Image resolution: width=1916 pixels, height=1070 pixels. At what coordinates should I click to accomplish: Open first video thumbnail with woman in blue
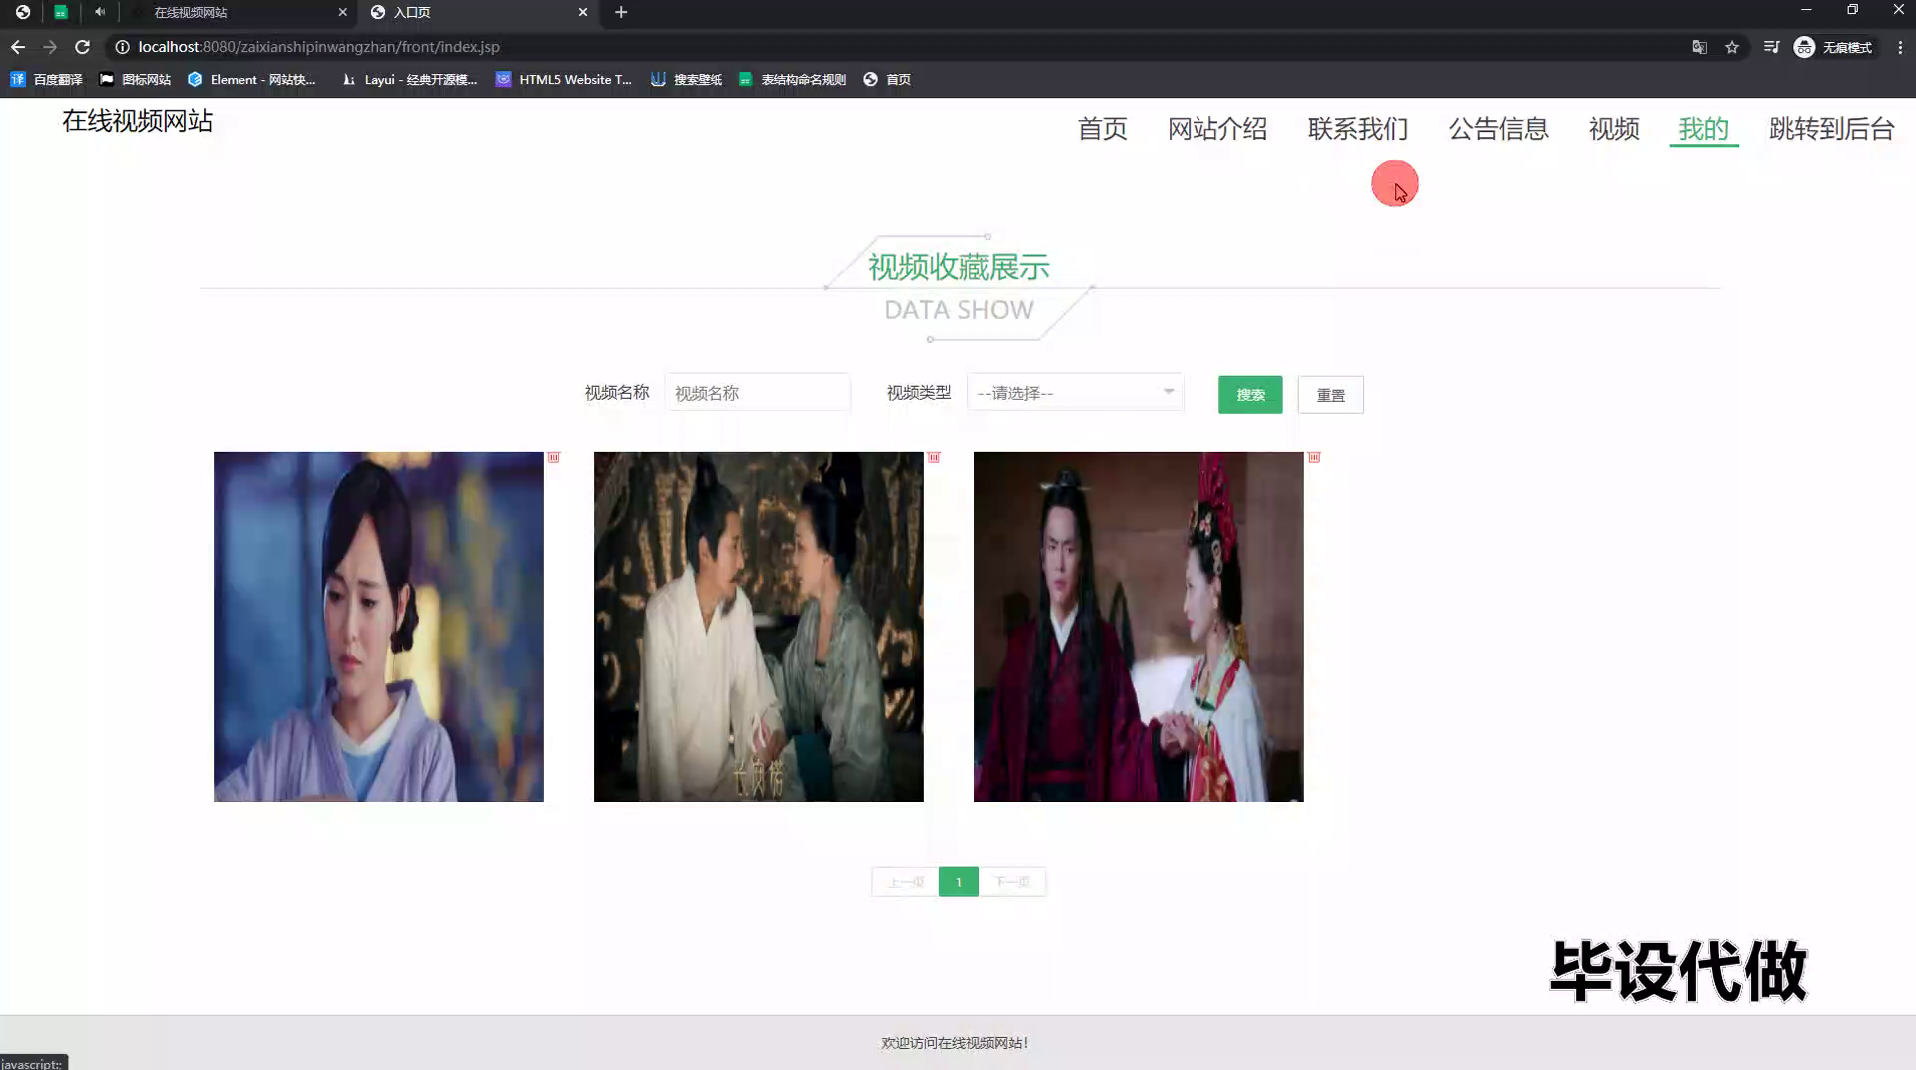[378, 627]
